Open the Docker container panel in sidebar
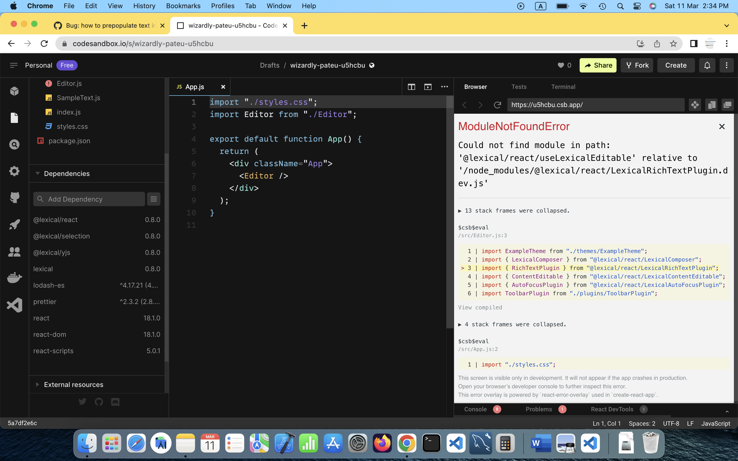738x461 pixels. tap(14, 278)
